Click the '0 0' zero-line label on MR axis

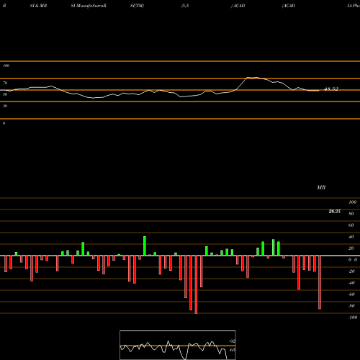(353, 260)
